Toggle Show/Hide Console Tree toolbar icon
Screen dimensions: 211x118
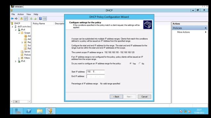[26, 19]
